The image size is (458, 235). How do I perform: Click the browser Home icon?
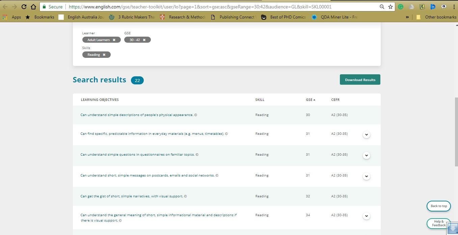(33, 7)
